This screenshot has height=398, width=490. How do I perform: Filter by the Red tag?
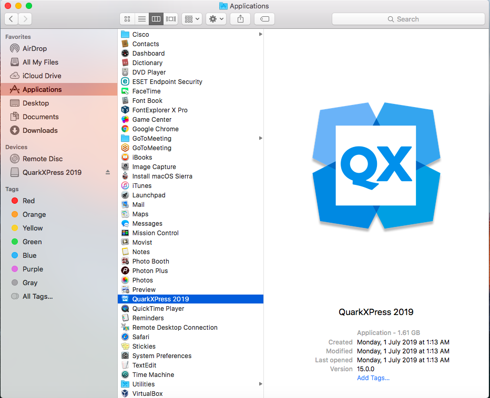pos(59,201)
